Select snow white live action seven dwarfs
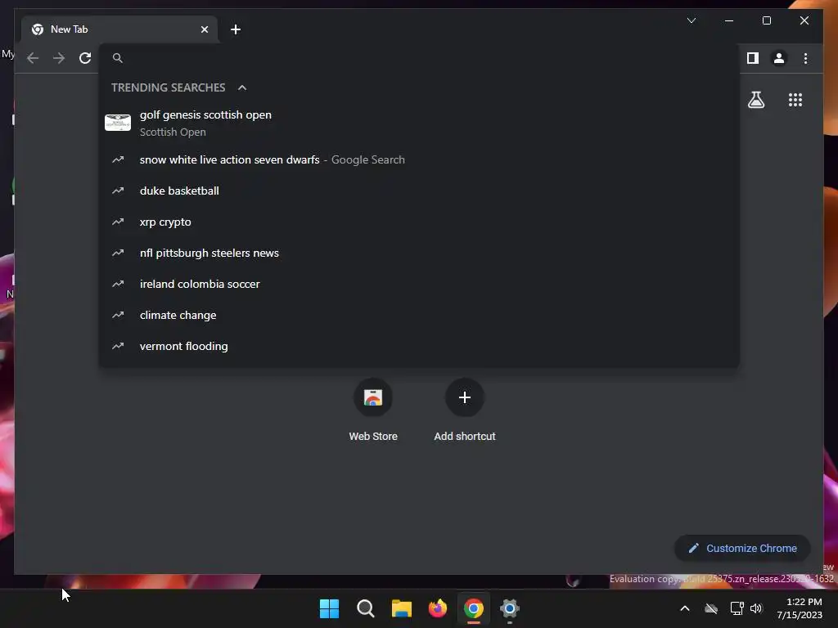838x628 pixels. pos(419,159)
